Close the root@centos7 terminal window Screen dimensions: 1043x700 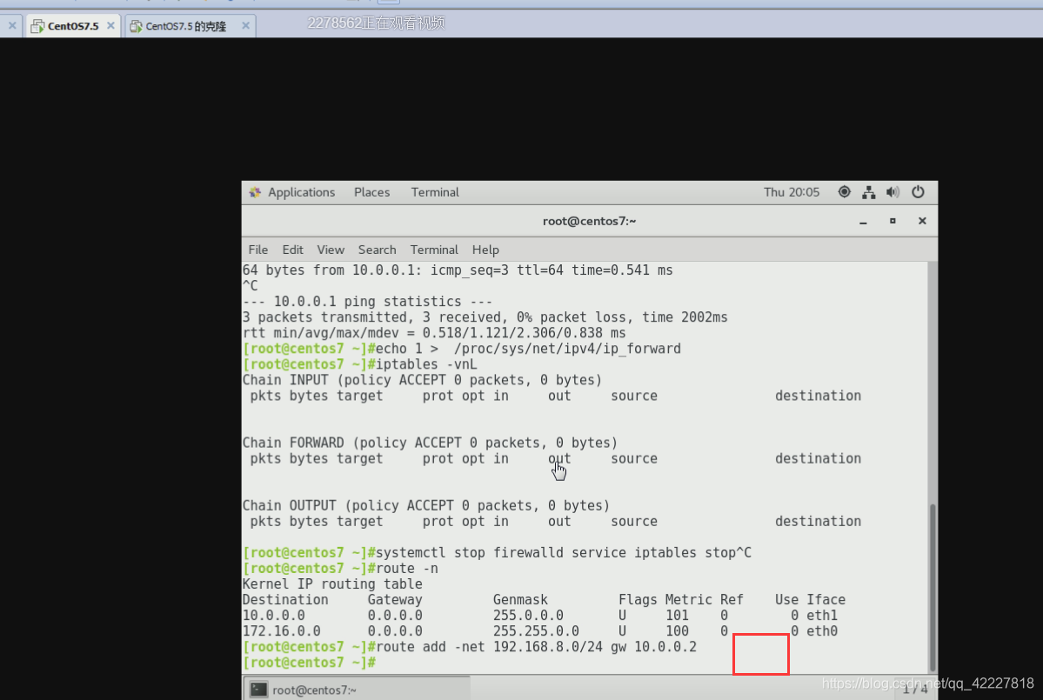(x=922, y=221)
